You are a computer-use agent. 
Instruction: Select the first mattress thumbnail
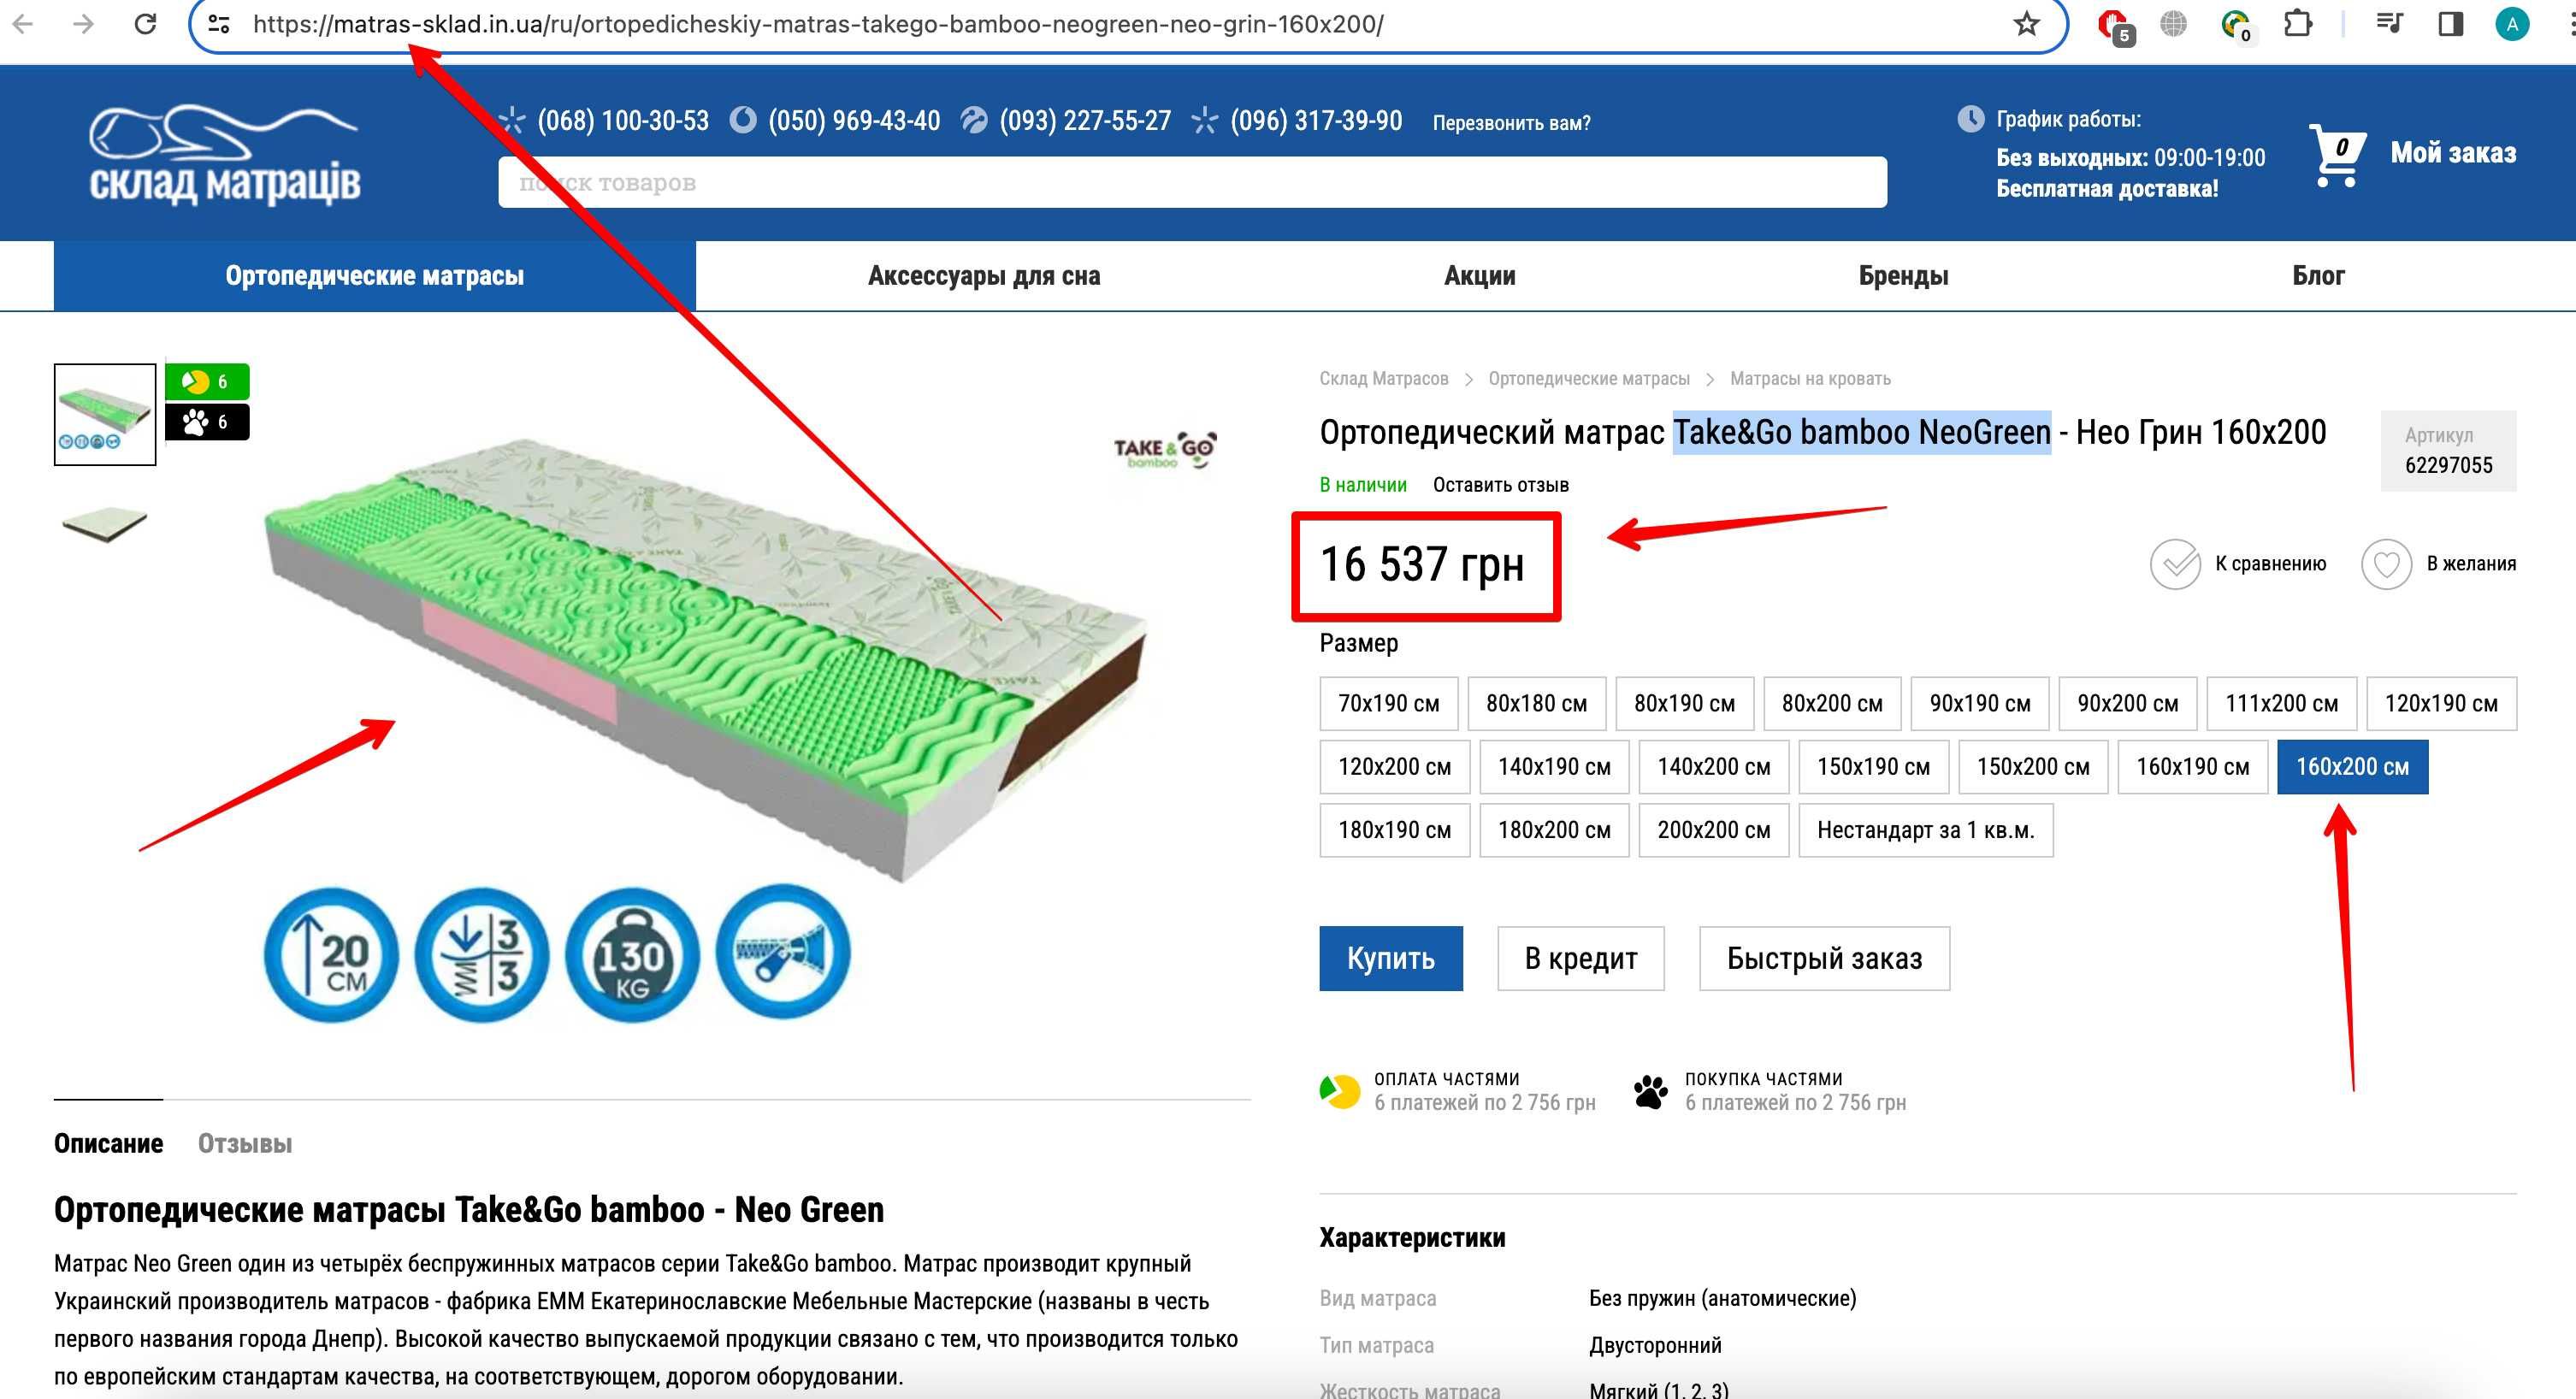[x=105, y=414]
